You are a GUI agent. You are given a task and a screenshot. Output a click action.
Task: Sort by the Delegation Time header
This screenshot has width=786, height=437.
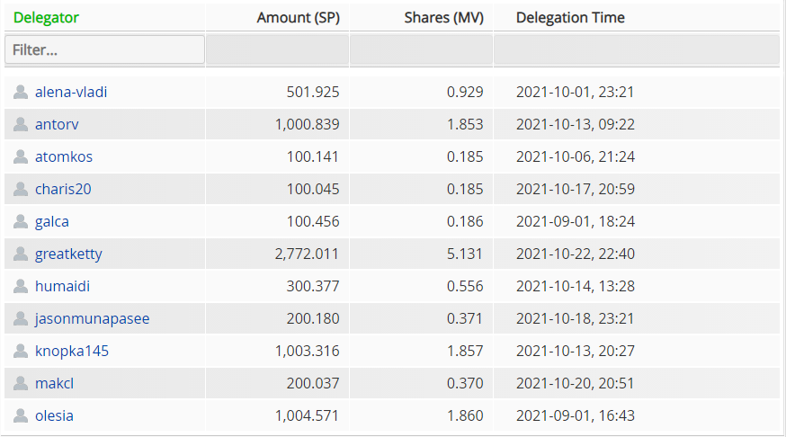click(x=570, y=18)
